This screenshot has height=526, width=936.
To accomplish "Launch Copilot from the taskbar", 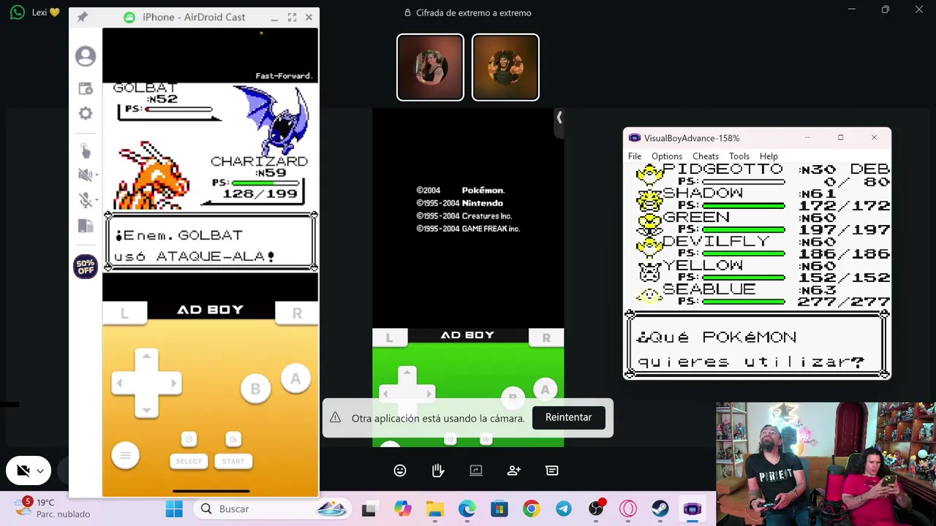I will point(402,509).
